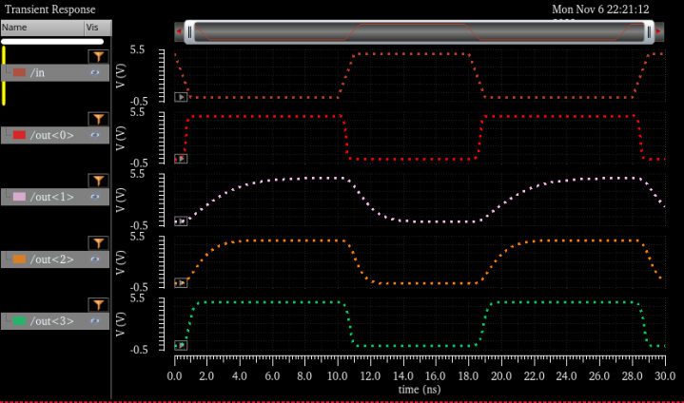Click the filter funnel icon above /out<0>

(98, 119)
